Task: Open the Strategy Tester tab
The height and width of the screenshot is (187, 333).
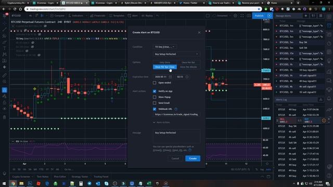Action: pyautogui.click(x=80, y=177)
